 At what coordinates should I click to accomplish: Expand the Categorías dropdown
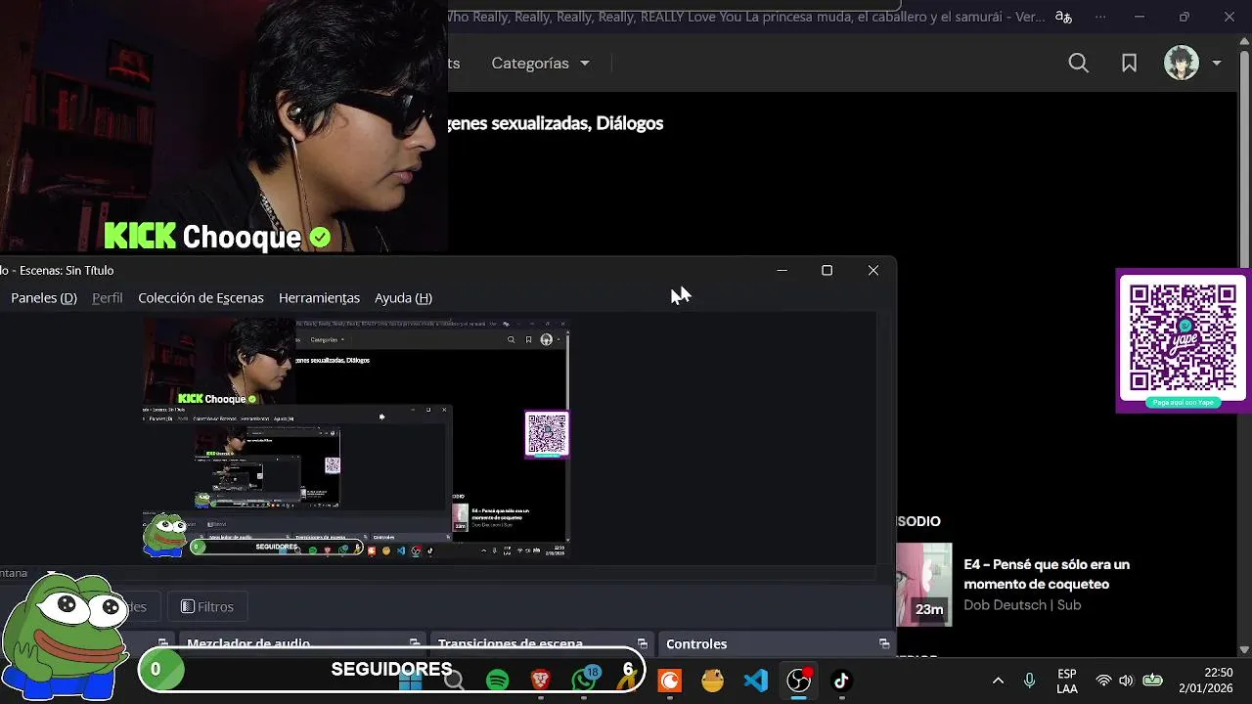(540, 64)
